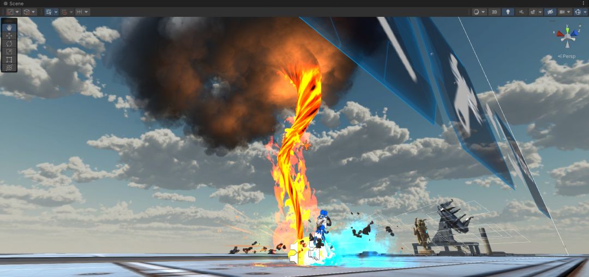
Task: Open the pivot position dropdown arrow
Action: point(17,12)
